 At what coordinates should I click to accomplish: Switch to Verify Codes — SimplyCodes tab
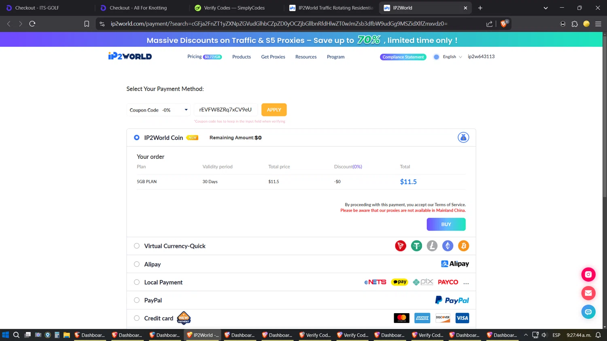[x=236, y=8]
